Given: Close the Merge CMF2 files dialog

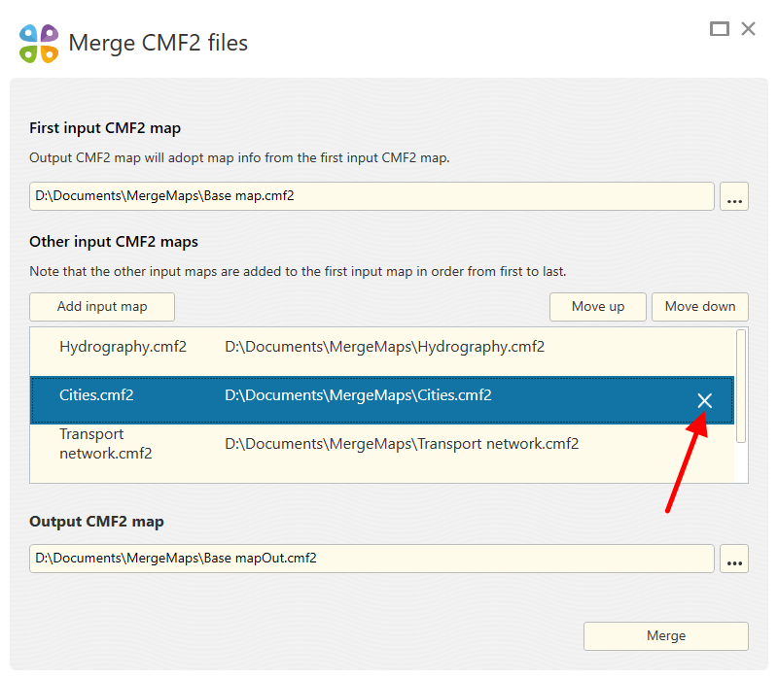Looking at the screenshot, I should coord(748,29).
